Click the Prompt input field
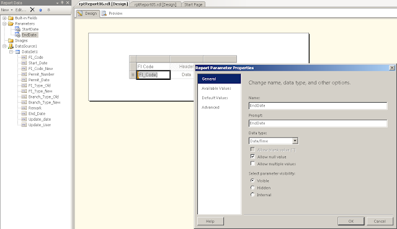The height and width of the screenshot is (229, 397). (318, 123)
